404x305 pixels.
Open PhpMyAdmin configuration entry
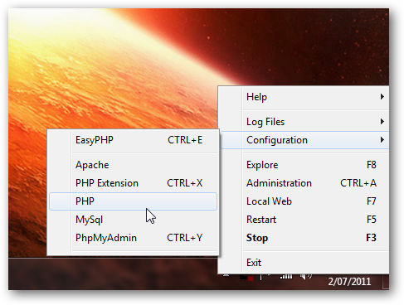pos(133,238)
